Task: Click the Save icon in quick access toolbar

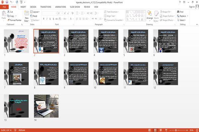Action: pyautogui.click(x=7, y=2)
